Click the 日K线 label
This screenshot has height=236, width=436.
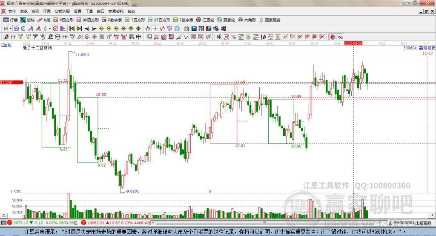coord(6,45)
